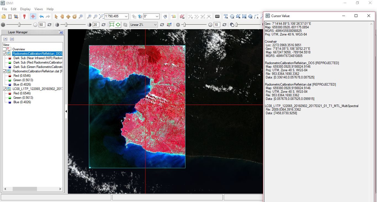Select the Rotate view tool
This screenshot has width=377, height=202.
[x=74, y=17]
